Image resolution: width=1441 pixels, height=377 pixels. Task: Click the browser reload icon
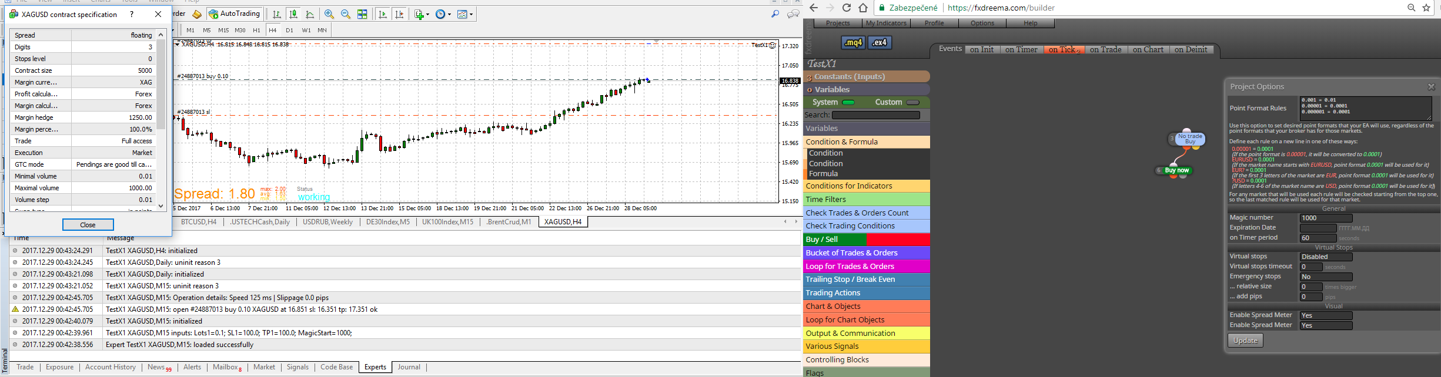[x=847, y=8]
